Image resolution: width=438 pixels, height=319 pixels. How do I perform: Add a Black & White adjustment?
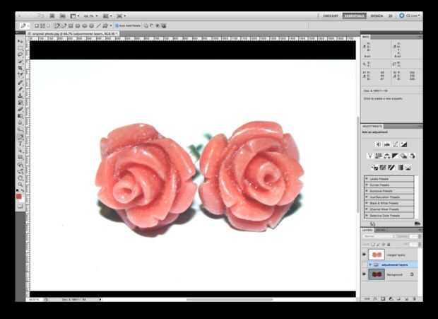(x=396, y=156)
